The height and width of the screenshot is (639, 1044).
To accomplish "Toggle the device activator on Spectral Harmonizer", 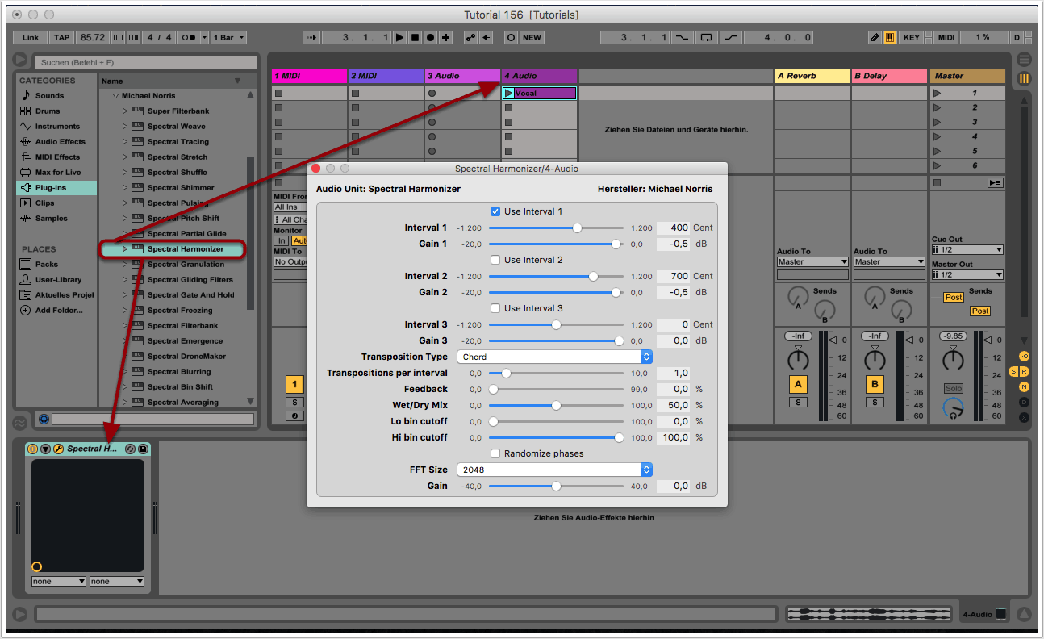I will (32, 449).
